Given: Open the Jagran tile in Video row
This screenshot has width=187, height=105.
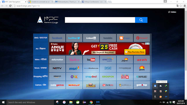Looking at the screenshot, I should tap(125, 60).
